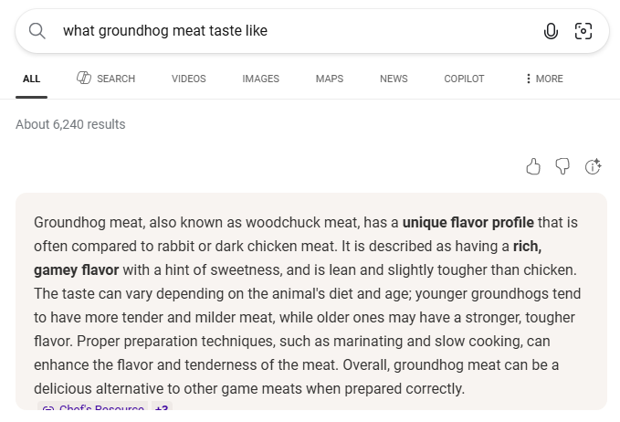Open visual search camera icon
Image resolution: width=620 pixels, height=422 pixels.
pos(583,31)
